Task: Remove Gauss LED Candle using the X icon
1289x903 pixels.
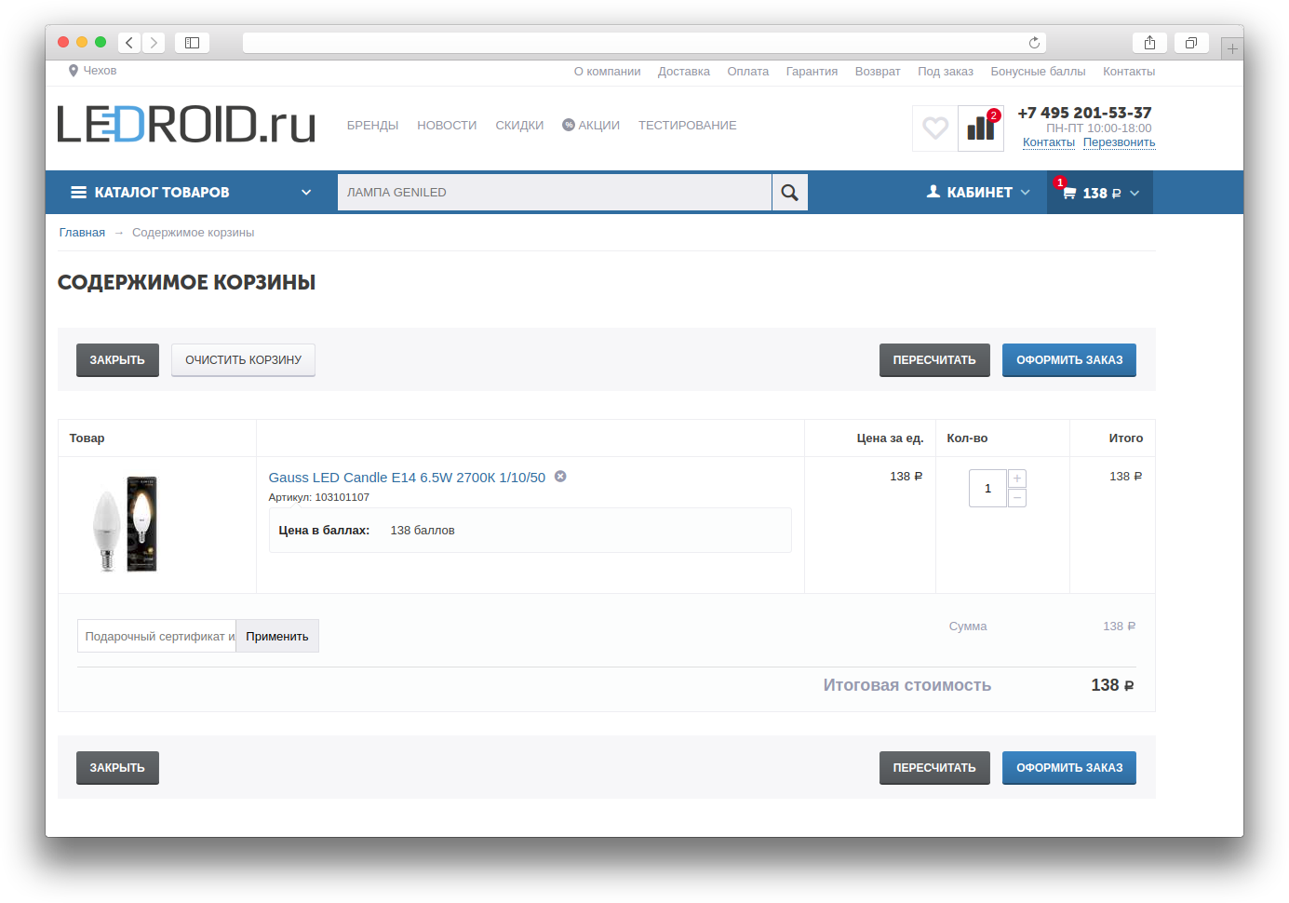Action: tap(560, 476)
